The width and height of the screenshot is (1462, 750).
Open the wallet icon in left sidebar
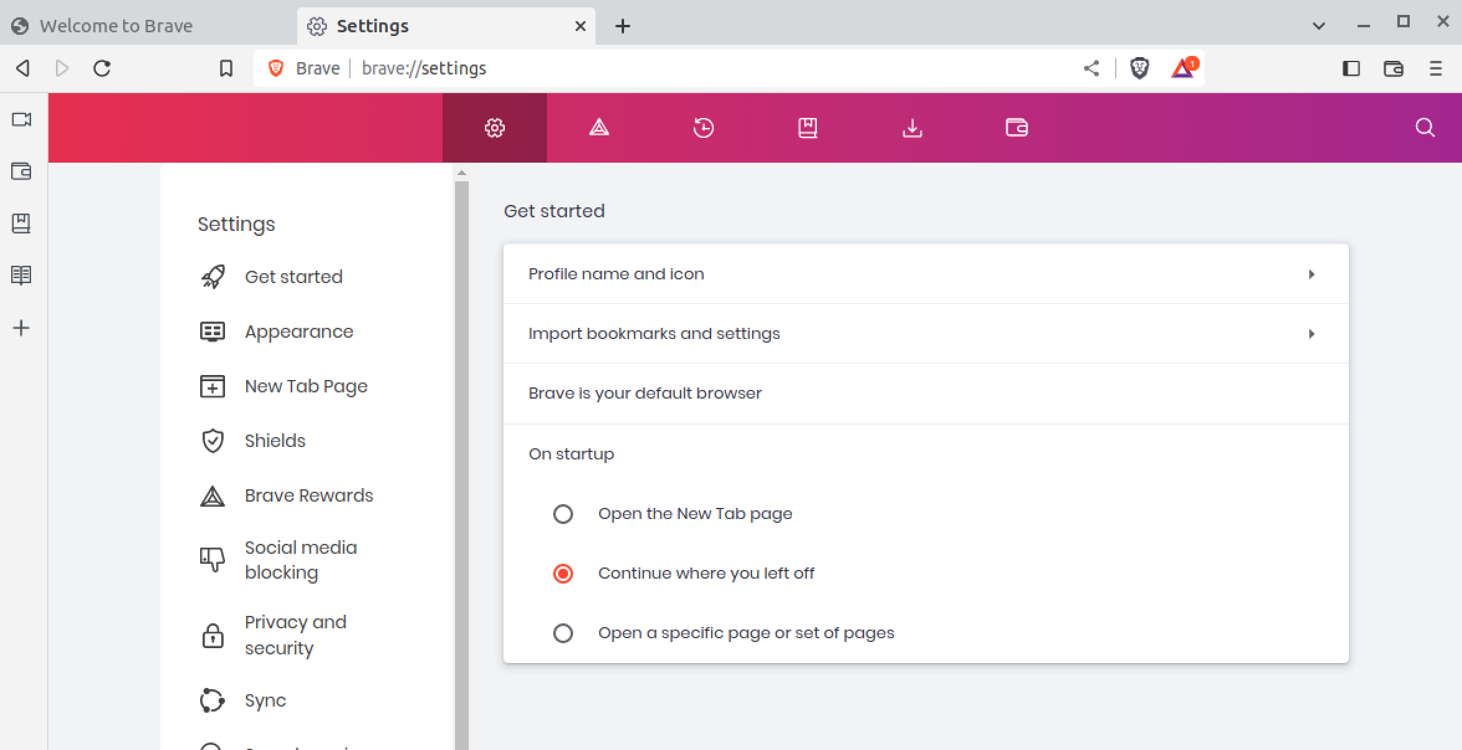[22, 171]
